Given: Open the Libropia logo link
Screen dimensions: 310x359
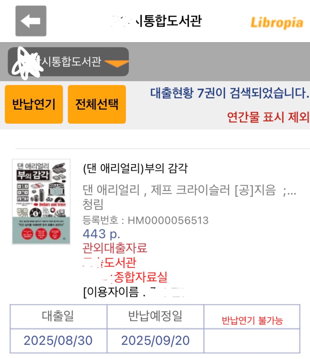Looking at the screenshot, I should pos(277,23).
